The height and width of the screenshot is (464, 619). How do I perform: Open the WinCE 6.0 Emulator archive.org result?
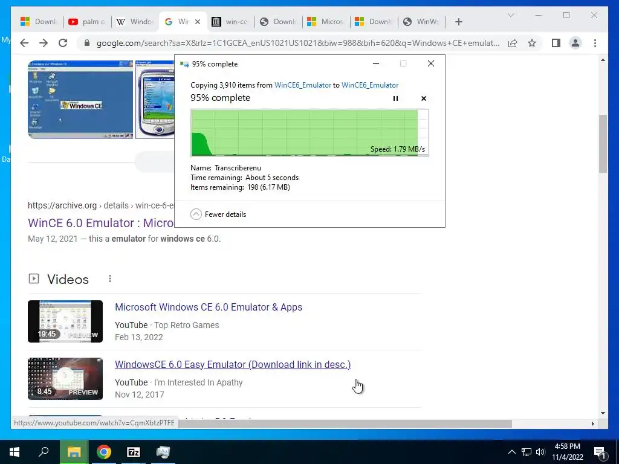[101, 223]
